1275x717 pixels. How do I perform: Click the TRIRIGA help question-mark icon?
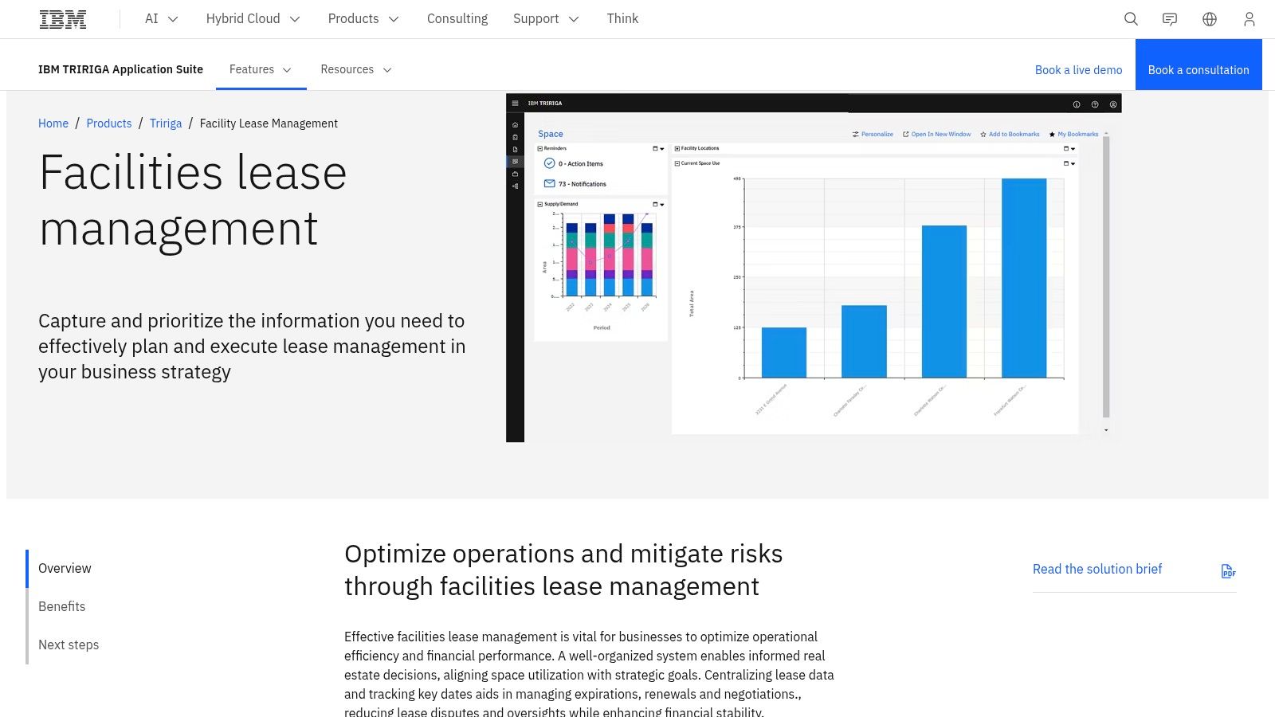tap(1095, 104)
